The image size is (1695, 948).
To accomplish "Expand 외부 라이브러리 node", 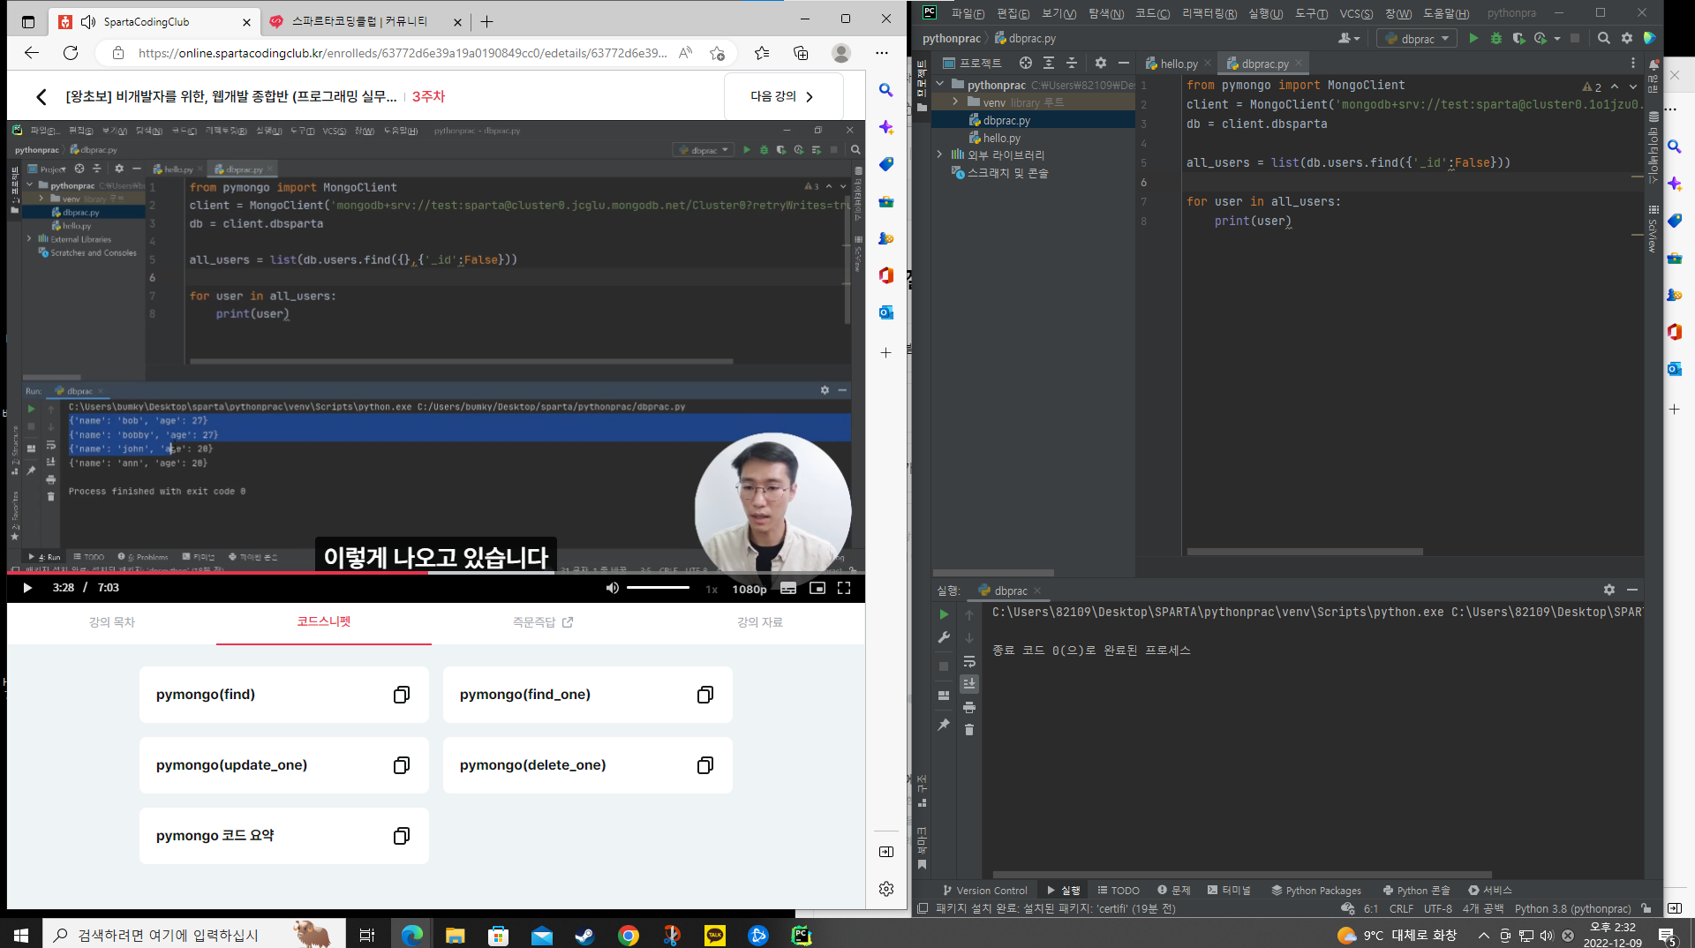I will tap(939, 154).
